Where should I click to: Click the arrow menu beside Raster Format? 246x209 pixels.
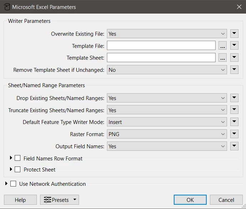click(x=234, y=134)
